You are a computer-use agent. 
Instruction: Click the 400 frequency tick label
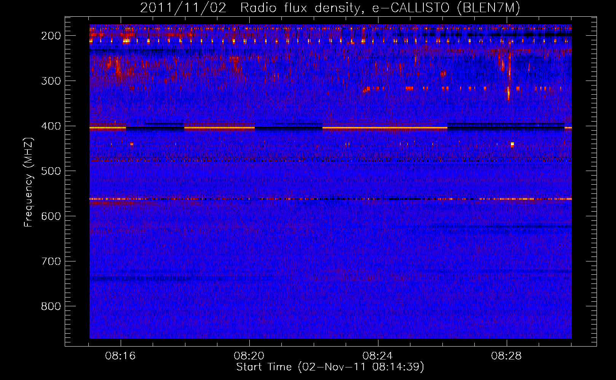coord(51,126)
